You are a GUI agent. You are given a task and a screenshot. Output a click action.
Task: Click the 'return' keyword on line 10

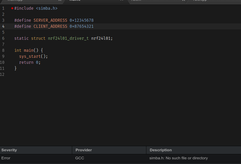pyautogui.click(x=26, y=62)
